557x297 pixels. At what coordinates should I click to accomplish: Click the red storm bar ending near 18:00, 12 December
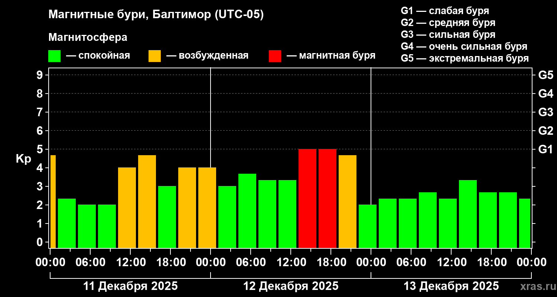(x=328, y=198)
